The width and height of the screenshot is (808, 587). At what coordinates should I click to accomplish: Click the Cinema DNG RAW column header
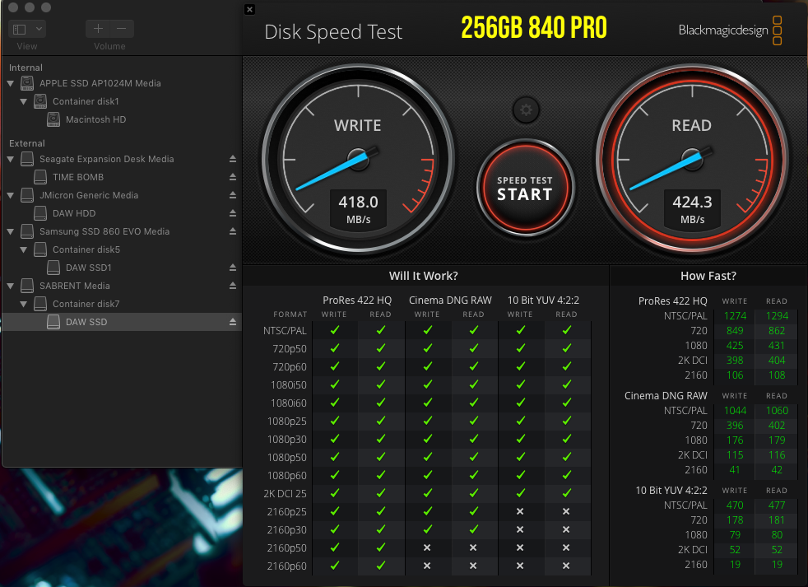450,300
